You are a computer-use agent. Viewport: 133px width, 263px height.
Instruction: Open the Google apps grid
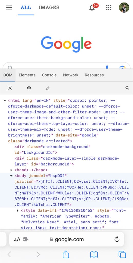pyautogui.click(x=109, y=7)
